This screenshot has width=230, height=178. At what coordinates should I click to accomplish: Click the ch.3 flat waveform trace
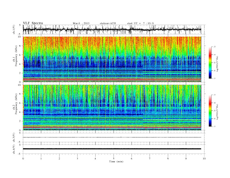click(x=112, y=137)
